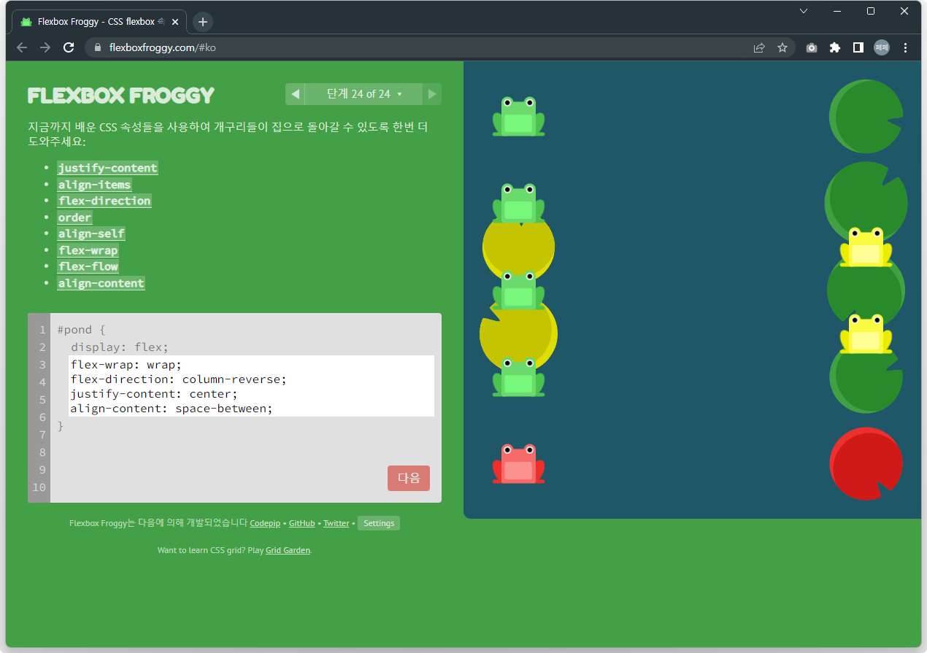
Task: Open the Extensions puzzle icon
Action: [x=835, y=47]
